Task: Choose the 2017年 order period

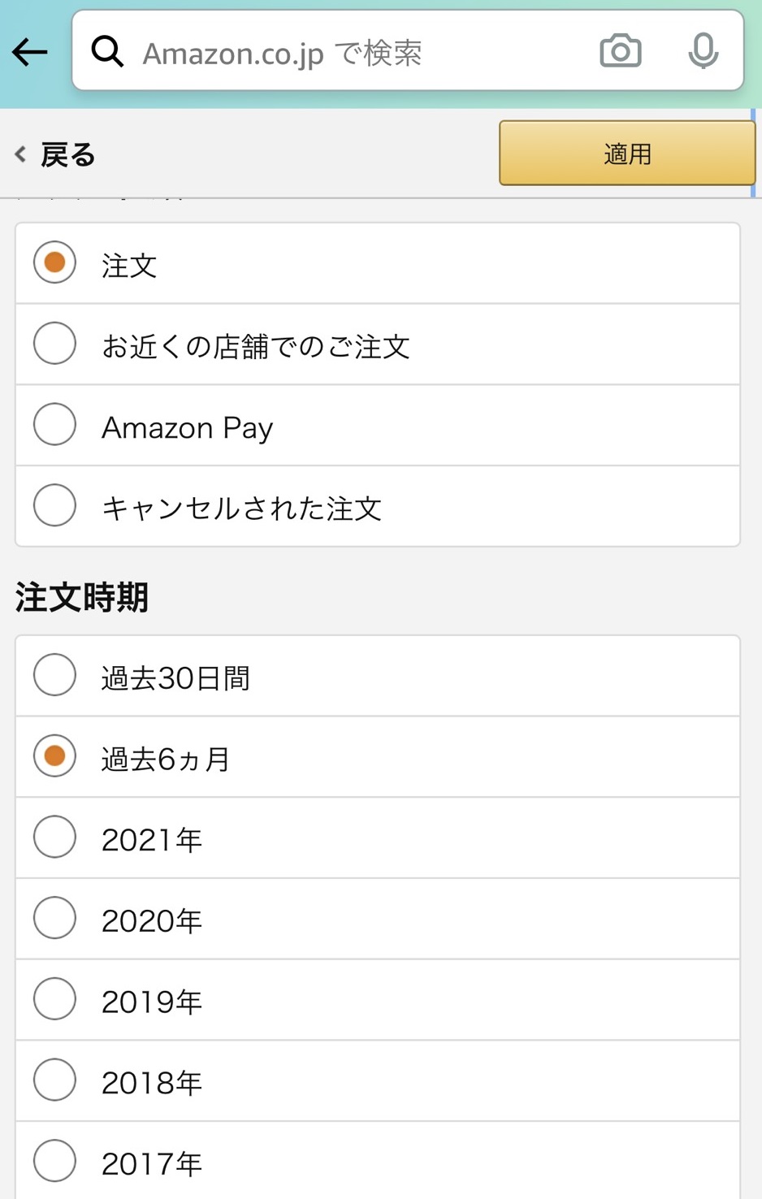Action: [x=54, y=1161]
